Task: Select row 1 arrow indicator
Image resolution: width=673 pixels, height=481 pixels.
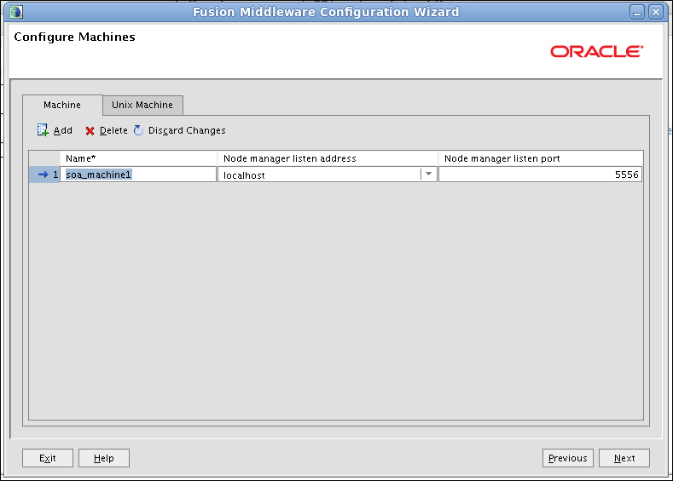Action: pyautogui.click(x=43, y=175)
